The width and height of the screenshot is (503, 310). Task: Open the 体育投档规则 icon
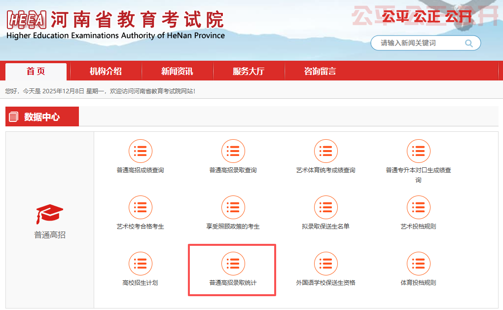(x=419, y=264)
